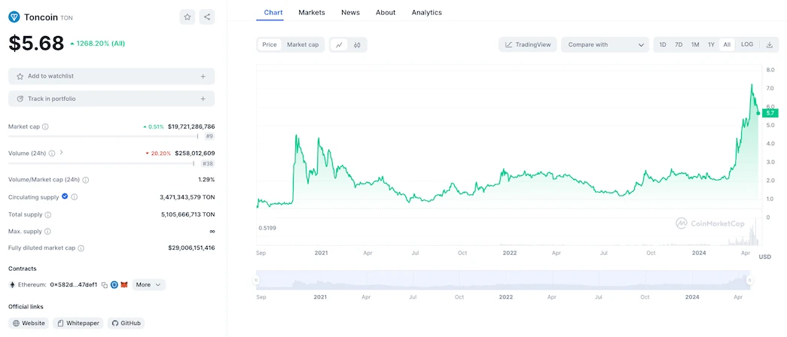Click the 3,471,343,579 TON circulating supply value
The height and width of the screenshot is (337, 787).
188,197
